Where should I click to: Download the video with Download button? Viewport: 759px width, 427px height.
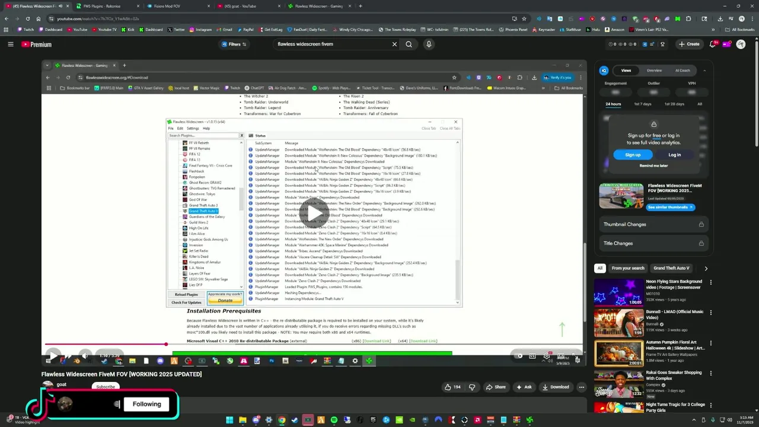[555, 387]
